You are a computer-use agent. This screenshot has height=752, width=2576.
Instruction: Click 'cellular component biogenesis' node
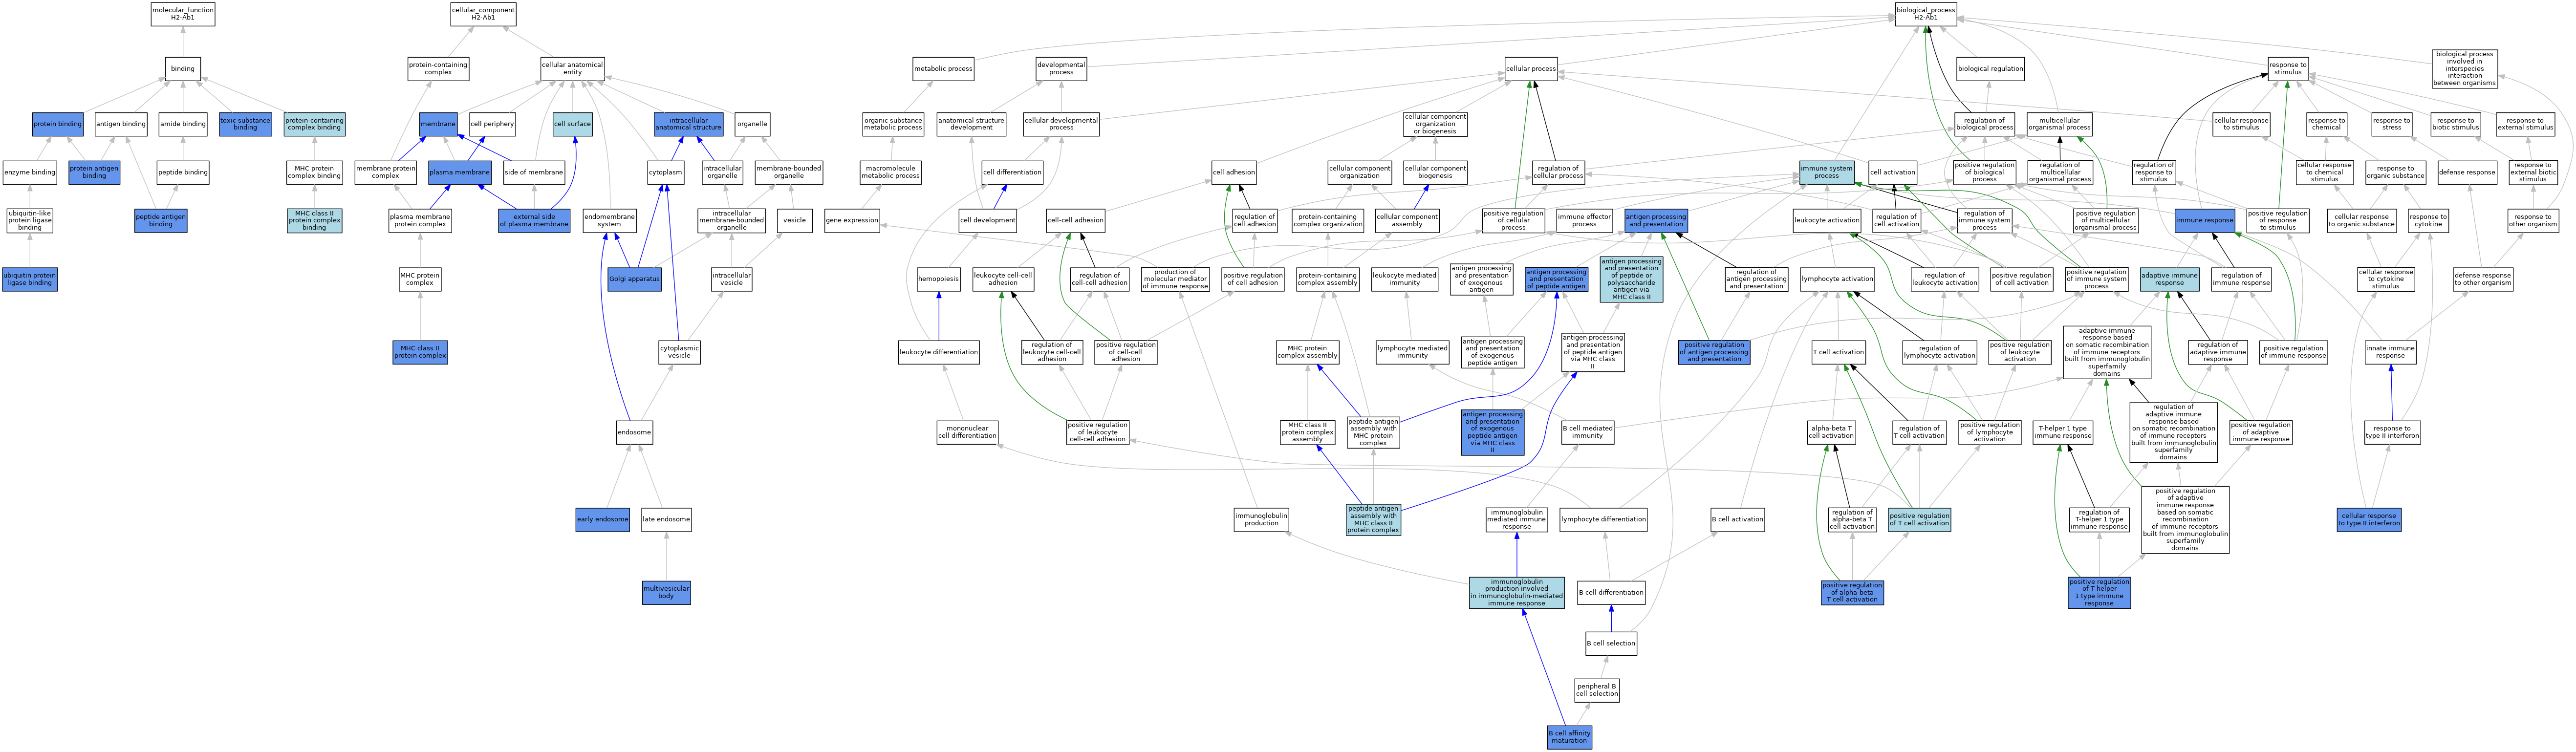point(1435,172)
